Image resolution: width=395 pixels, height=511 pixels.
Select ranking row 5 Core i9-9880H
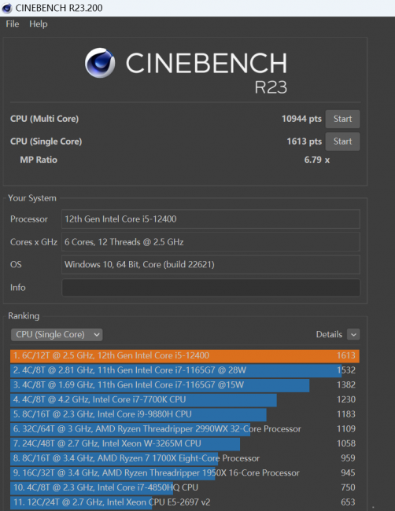[185, 414]
